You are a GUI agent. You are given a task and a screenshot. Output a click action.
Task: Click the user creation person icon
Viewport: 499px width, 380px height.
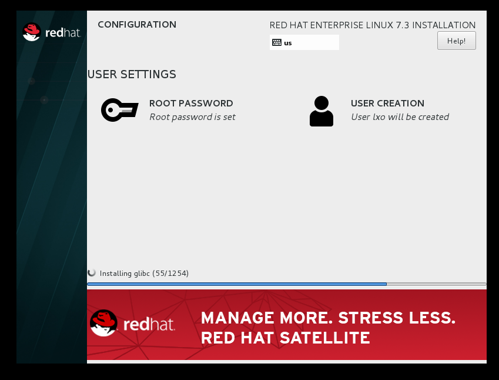click(x=321, y=111)
